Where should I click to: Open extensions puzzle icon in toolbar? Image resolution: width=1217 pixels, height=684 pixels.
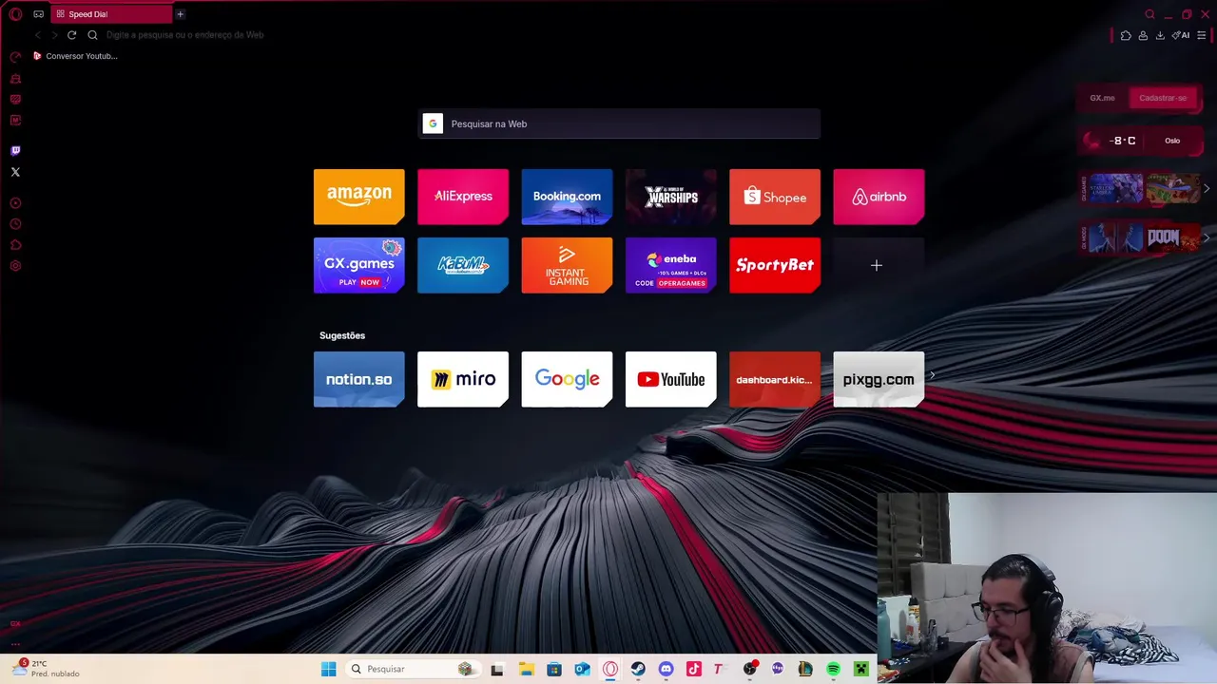point(1126,35)
